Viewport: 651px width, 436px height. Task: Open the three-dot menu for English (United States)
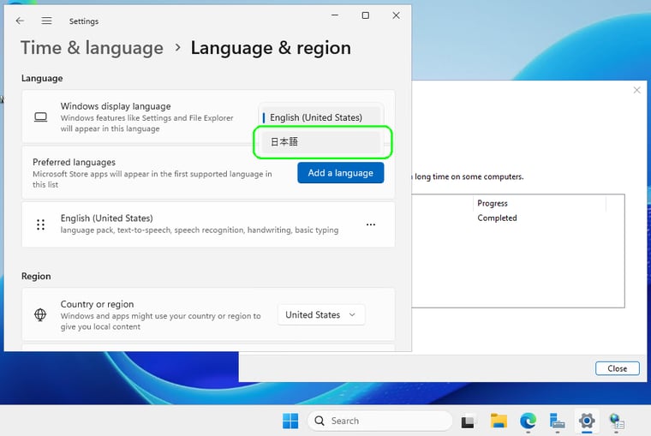371,224
